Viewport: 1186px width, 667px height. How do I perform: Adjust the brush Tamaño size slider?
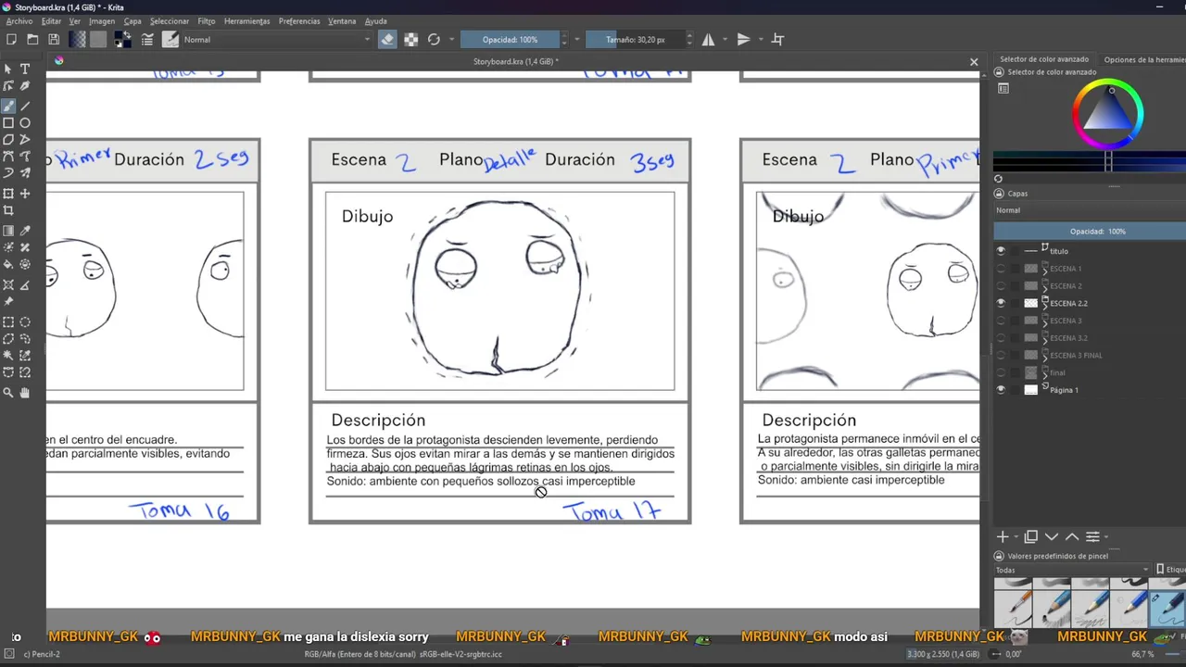636,40
